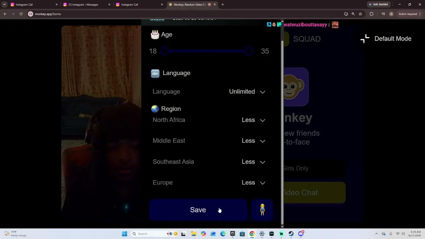Click the settings panel vertical scrollbar
This screenshot has height=239, width=425.
pos(283,133)
